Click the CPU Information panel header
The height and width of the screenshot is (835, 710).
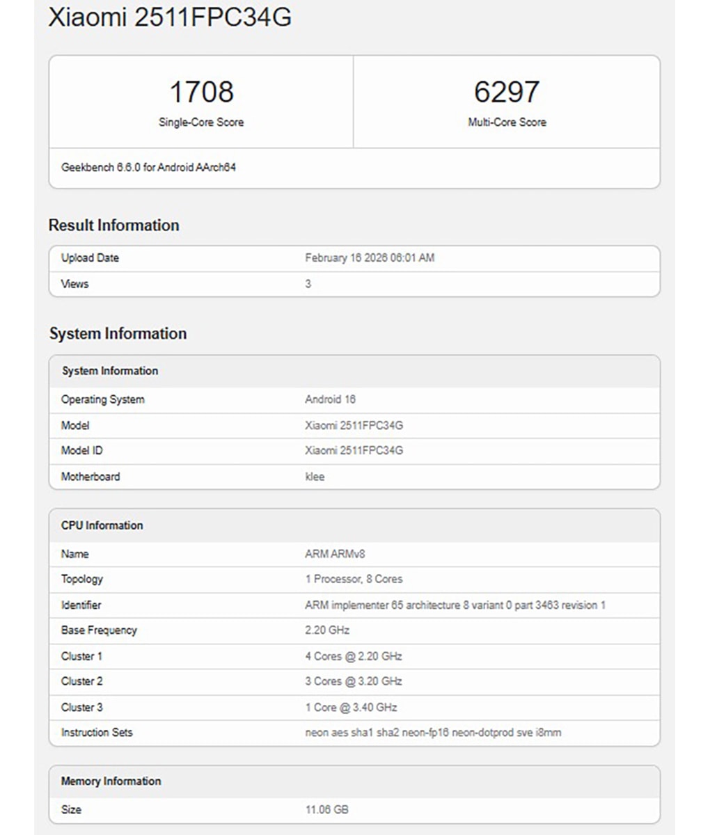(102, 525)
